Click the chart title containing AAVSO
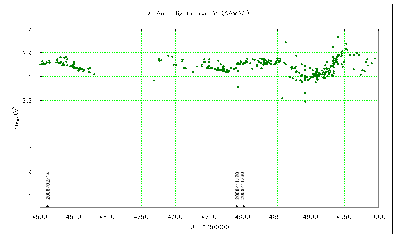The height and width of the screenshot is (238, 397). pos(198,13)
